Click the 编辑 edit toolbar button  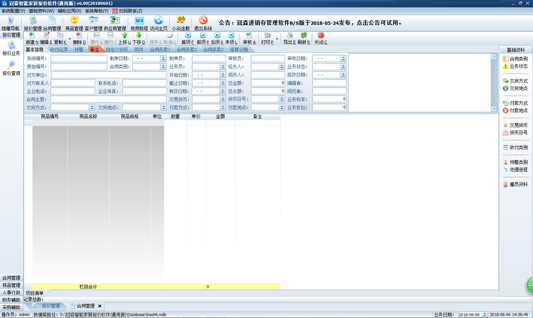click(x=46, y=38)
